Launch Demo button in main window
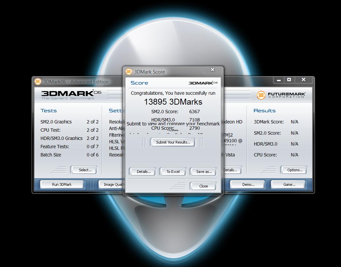The image size is (341, 267). click(248, 184)
